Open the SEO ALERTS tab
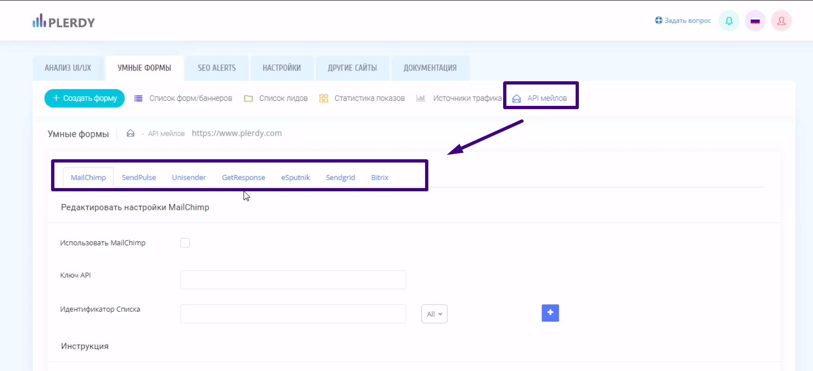The image size is (813, 371). click(217, 68)
